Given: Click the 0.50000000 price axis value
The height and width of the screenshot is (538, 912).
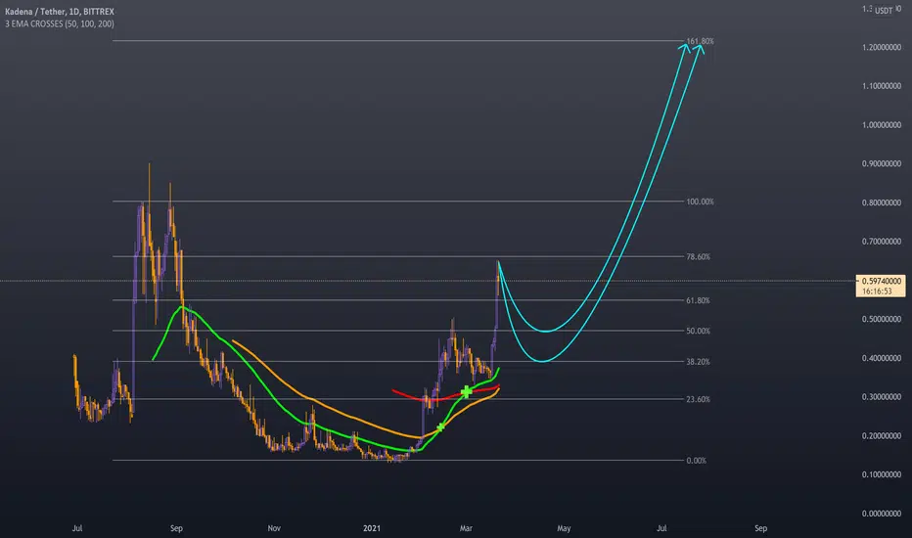Looking at the screenshot, I should pyautogui.click(x=882, y=319).
